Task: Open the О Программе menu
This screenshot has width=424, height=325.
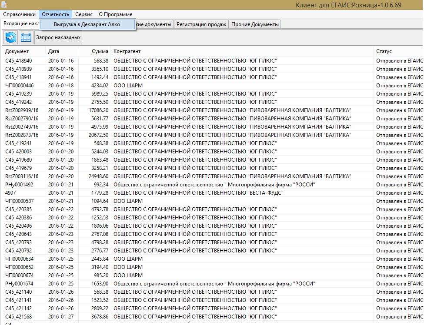Action: click(x=115, y=14)
